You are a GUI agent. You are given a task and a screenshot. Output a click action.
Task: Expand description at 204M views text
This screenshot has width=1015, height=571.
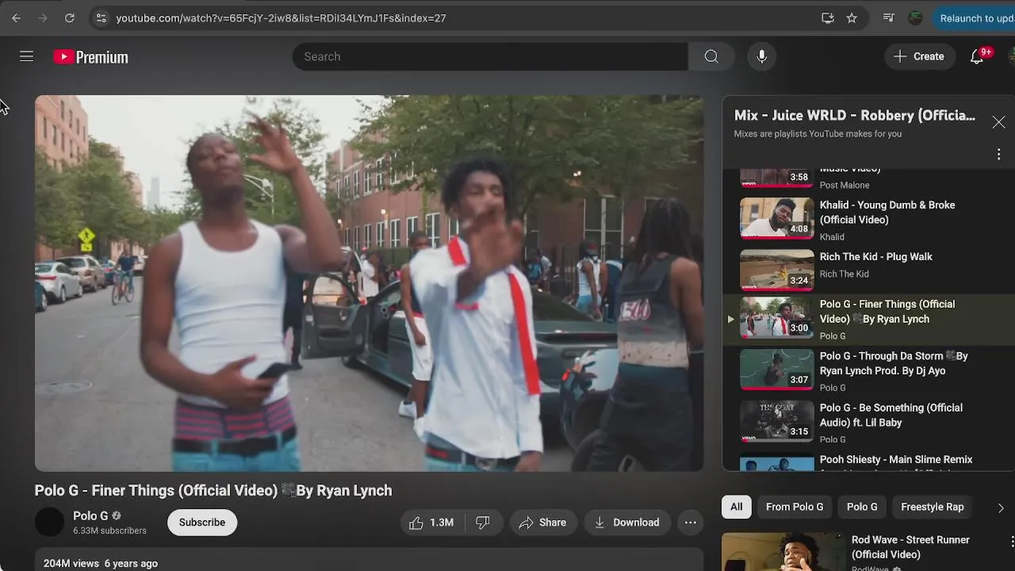[101, 563]
